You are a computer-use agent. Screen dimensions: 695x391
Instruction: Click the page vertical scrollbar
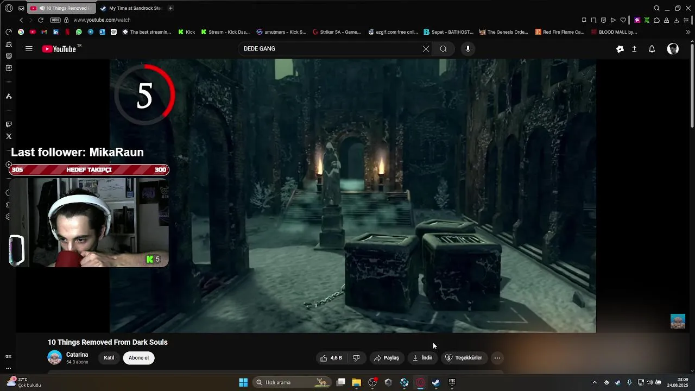click(692, 87)
